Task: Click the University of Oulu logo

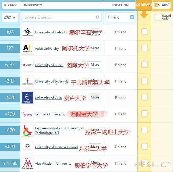Action: tap(27, 98)
